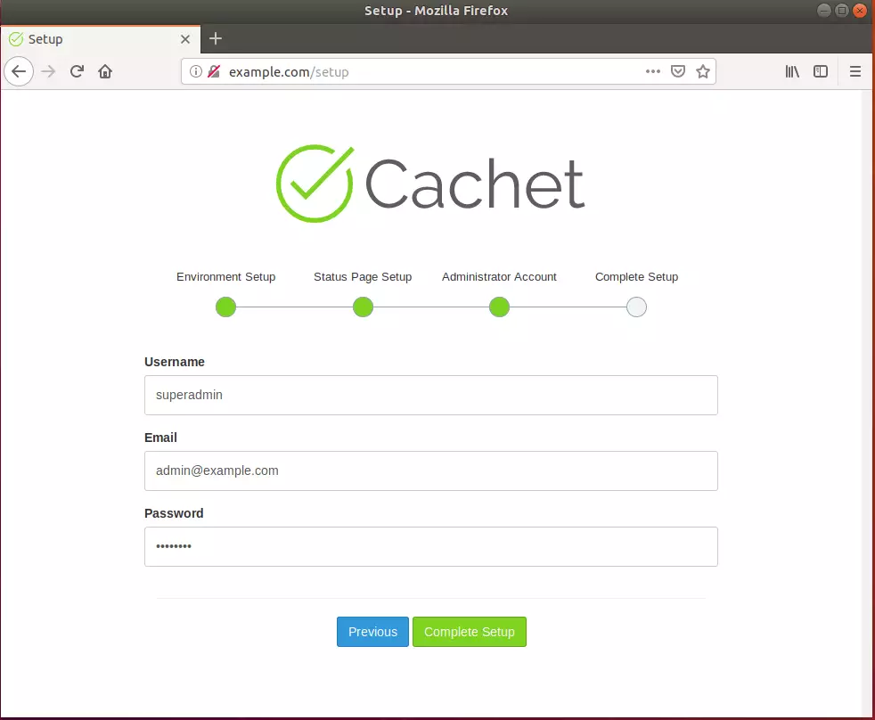Screen dimensions: 875x720
Task: Focus the Username field containing superadmin
Action: click(x=430, y=395)
